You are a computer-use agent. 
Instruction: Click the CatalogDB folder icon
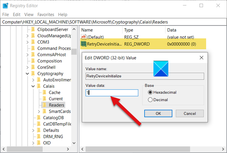click(x=39, y=118)
